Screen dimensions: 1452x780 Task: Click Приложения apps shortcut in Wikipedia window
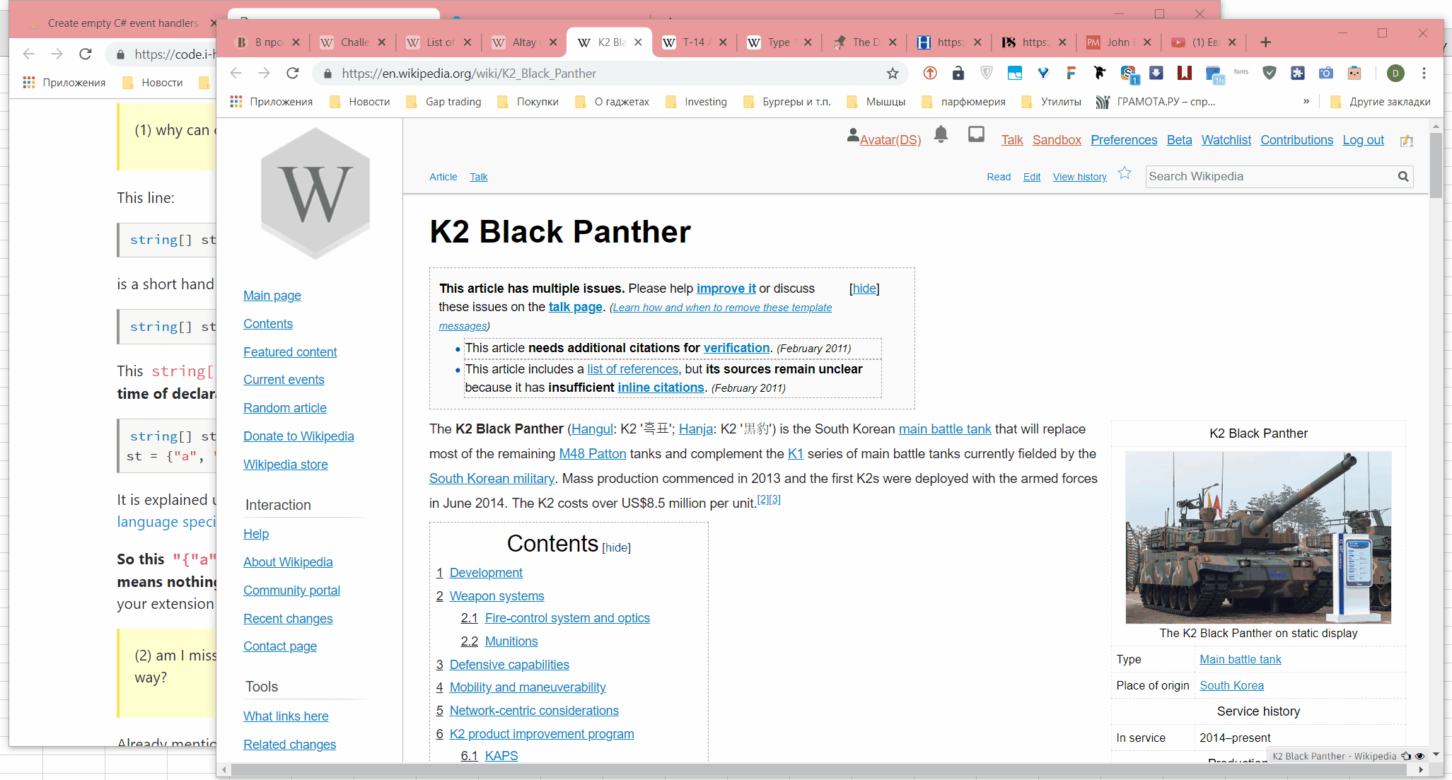[272, 102]
